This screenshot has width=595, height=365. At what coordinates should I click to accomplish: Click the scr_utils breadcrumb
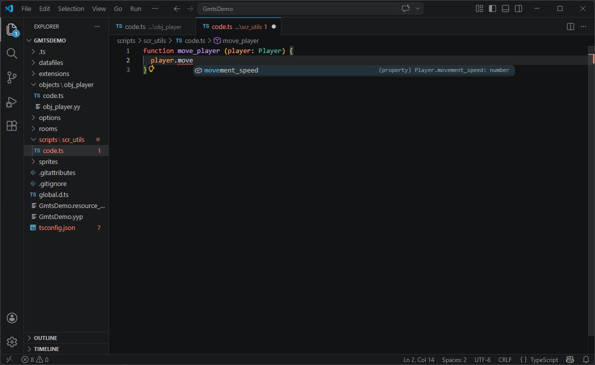coord(154,40)
